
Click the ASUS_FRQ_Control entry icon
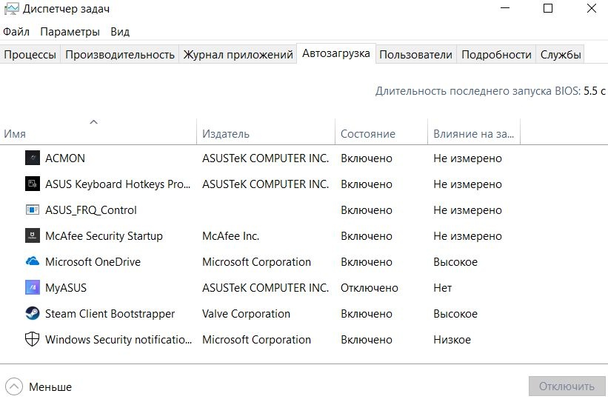click(x=32, y=210)
